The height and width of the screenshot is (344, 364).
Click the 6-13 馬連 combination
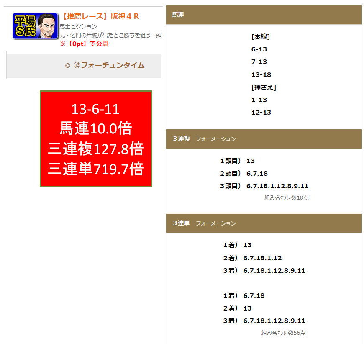point(259,49)
